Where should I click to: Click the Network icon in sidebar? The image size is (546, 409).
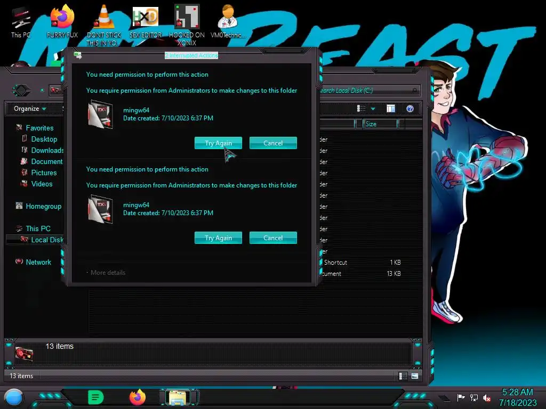(19, 261)
